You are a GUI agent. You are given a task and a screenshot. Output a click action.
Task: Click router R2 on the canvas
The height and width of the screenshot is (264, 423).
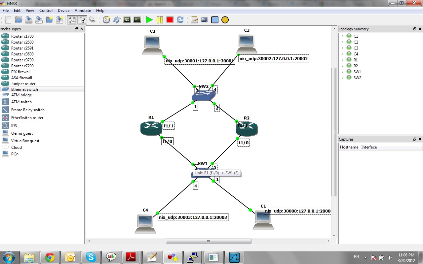click(247, 129)
